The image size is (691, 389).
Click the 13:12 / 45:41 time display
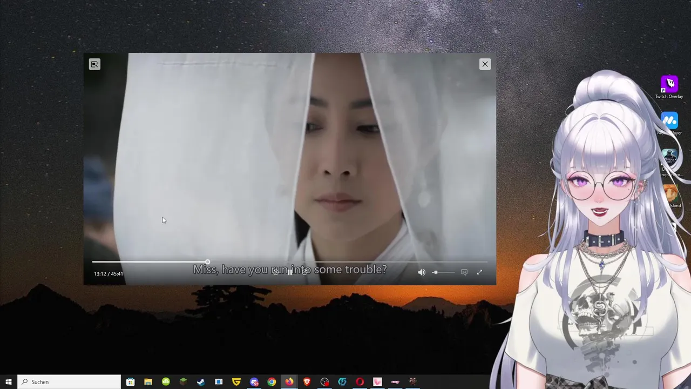pyautogui.click(x=109, y=274)
